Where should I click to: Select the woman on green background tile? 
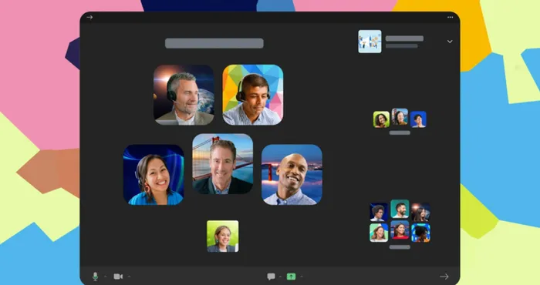pos(222,236)
